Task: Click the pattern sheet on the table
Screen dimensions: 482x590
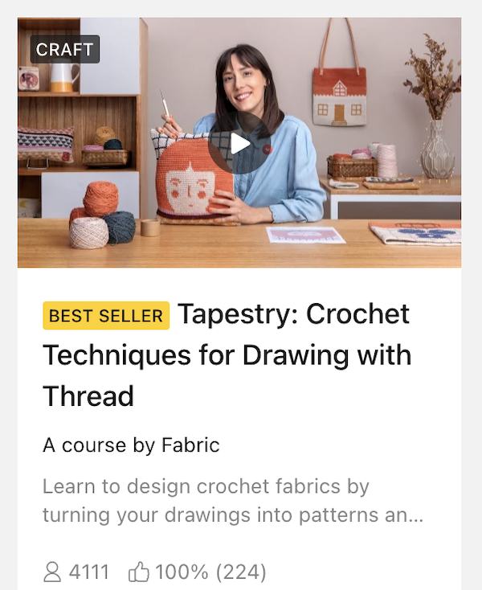Action: [x=305, y=235]
